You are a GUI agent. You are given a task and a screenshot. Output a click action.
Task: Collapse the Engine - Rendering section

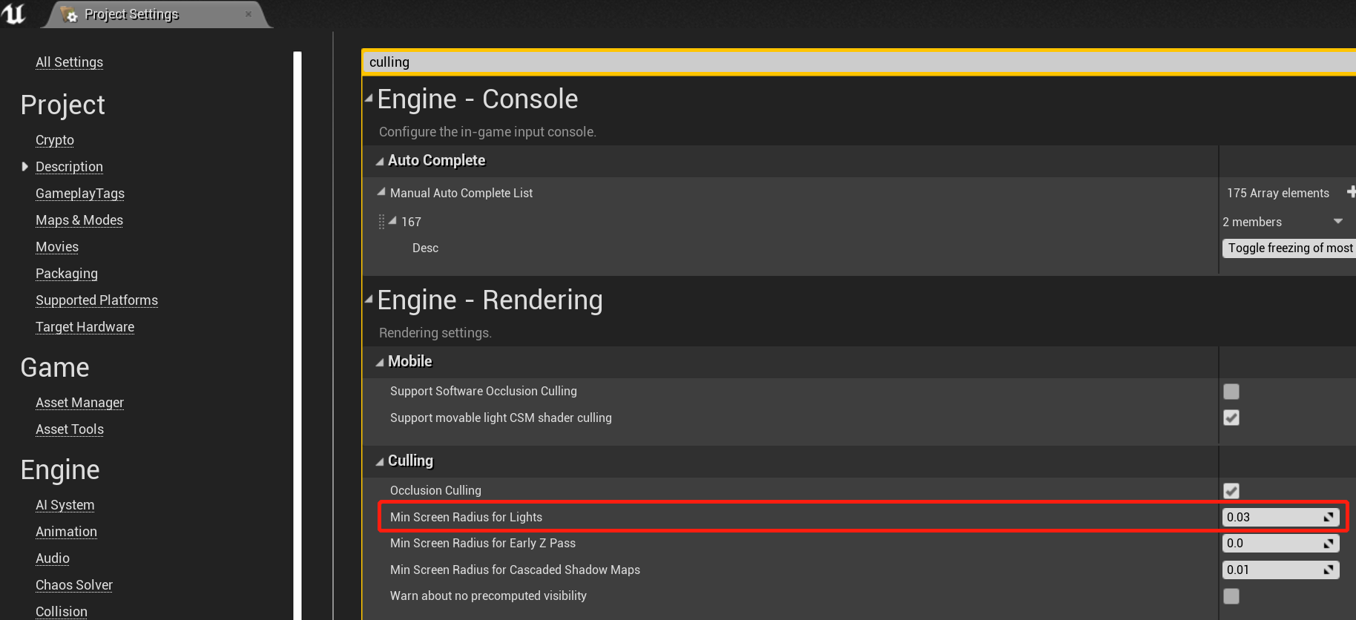click(369, 299)
